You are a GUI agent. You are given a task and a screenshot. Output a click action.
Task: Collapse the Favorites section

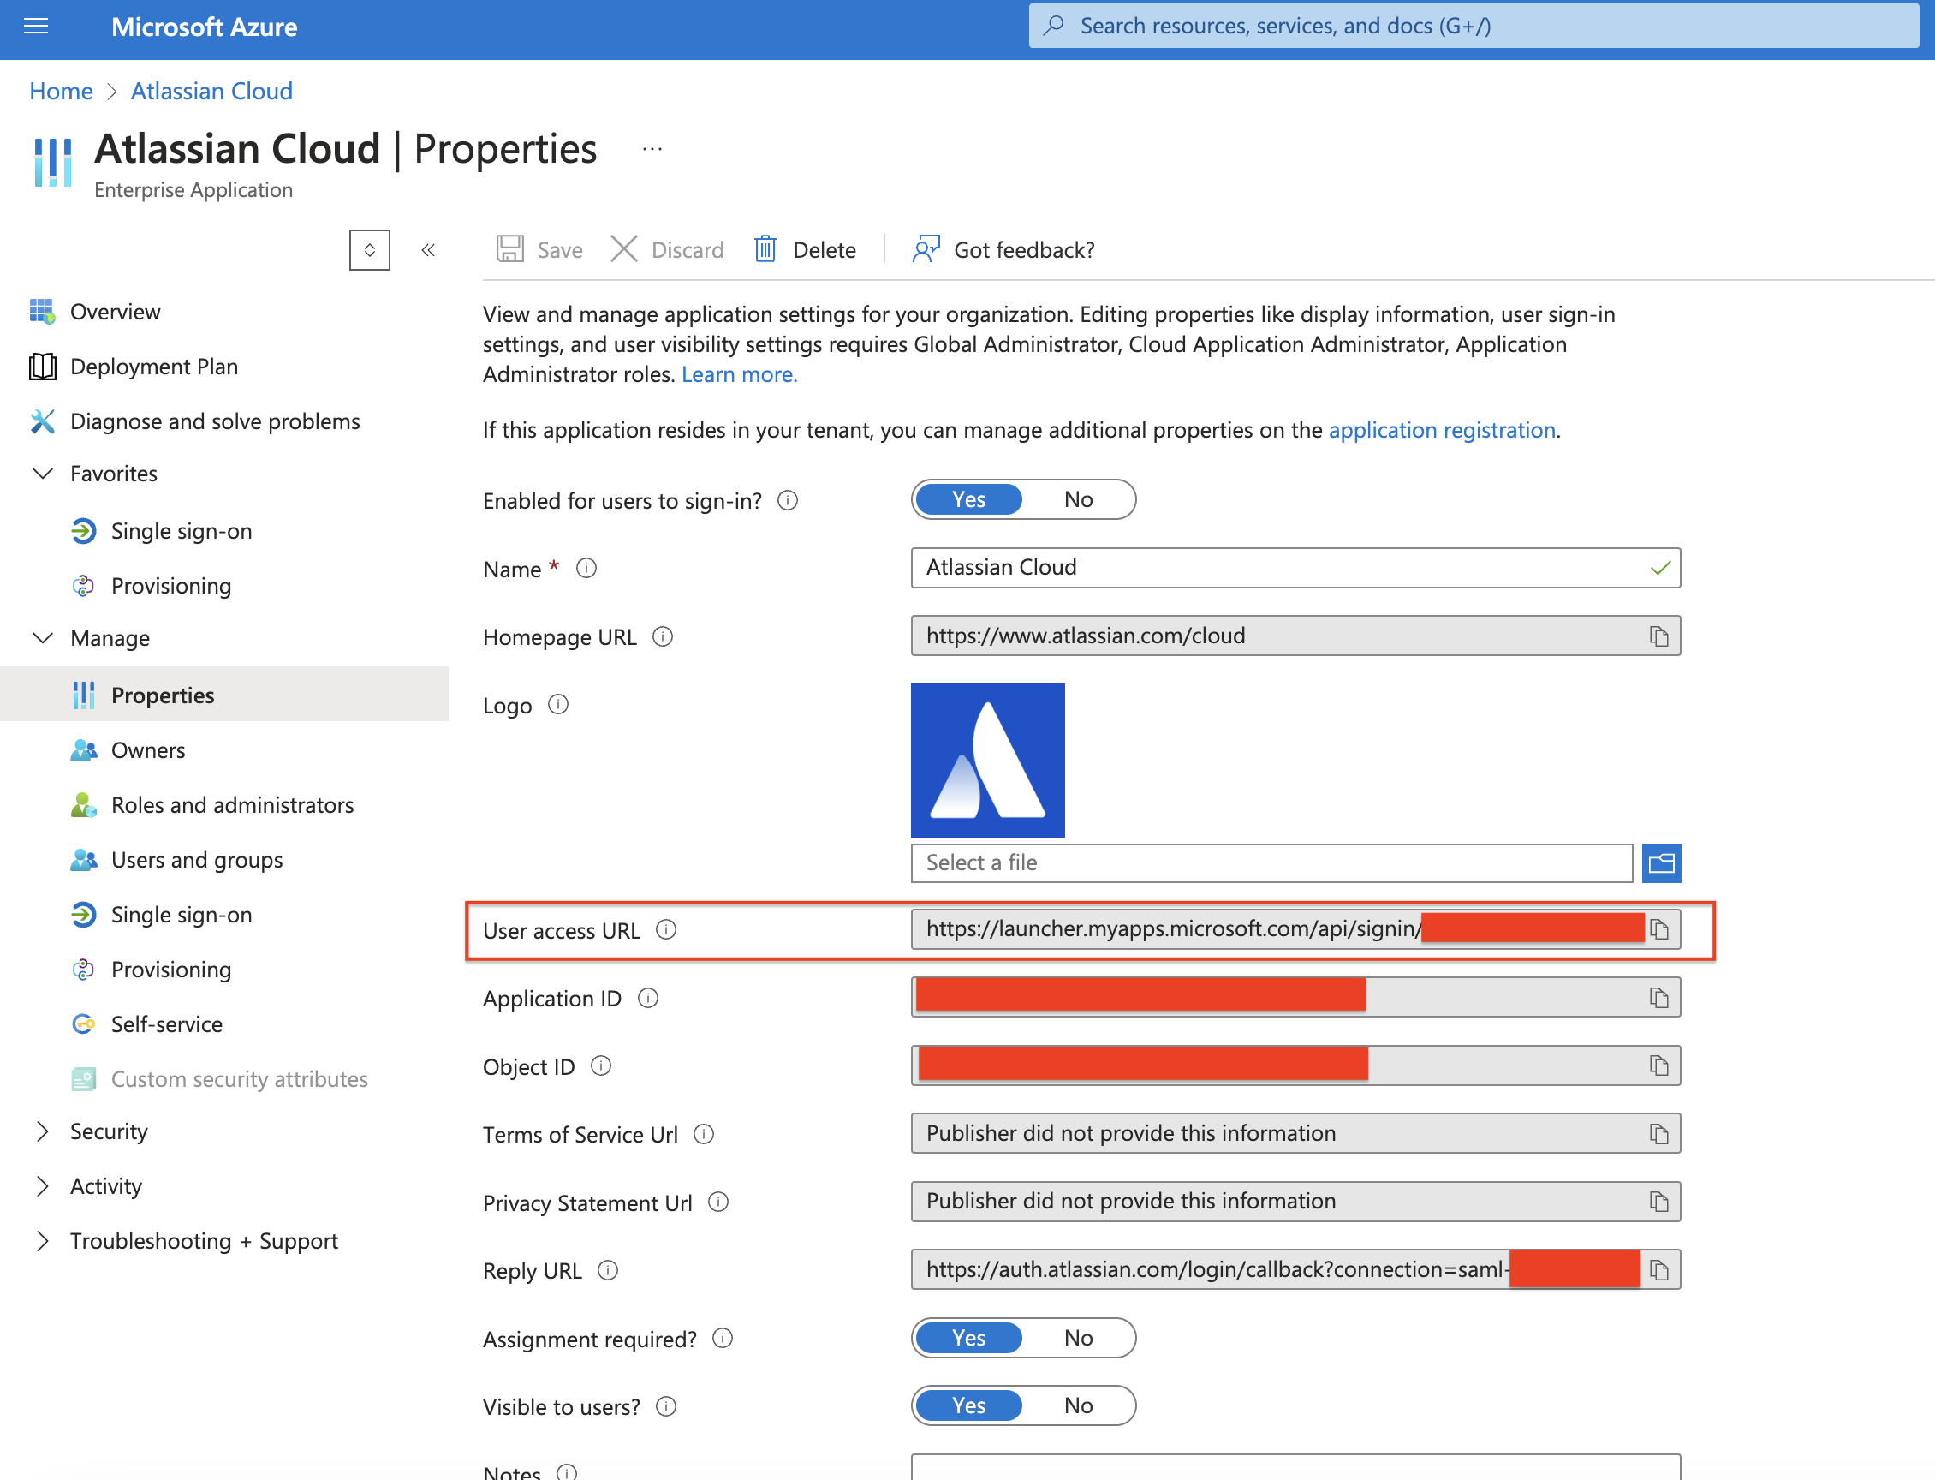pos(42,473)
